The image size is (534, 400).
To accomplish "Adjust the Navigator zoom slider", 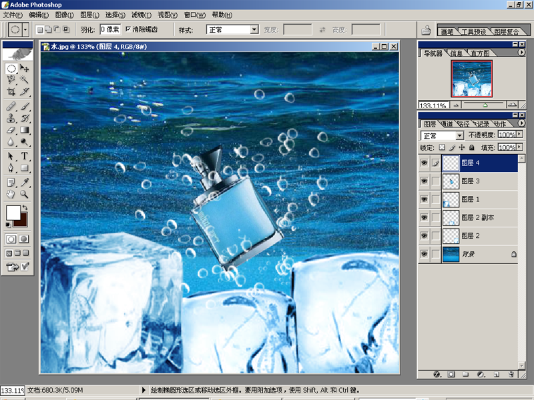I will pos(485,105).
